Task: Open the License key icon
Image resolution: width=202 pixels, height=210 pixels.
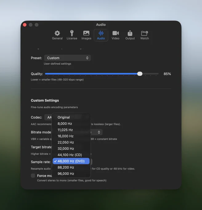Action: pyautogui.click(x=72, y=33)
